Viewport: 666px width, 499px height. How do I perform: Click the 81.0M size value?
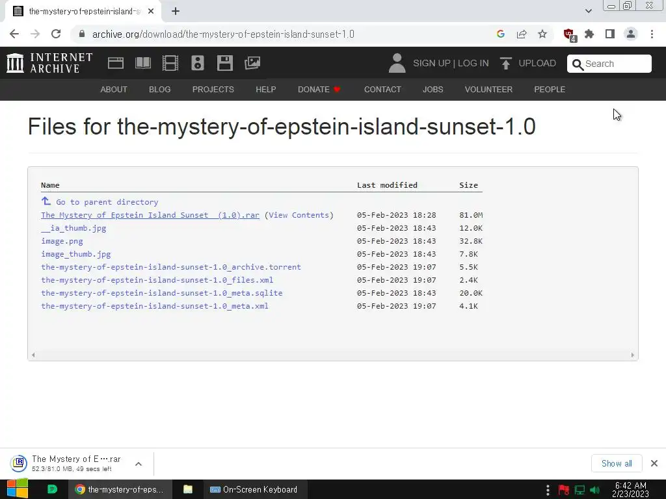click(x=471, y=215)
